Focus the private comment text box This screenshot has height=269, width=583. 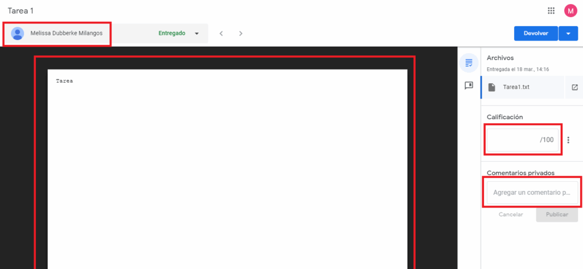click(x=531, y=193)
